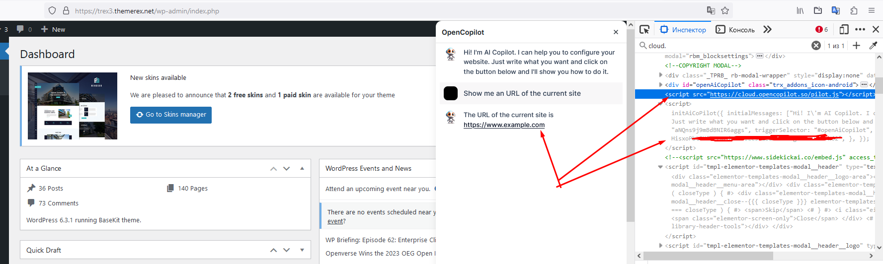
Task: Expand the tmpl-elementor-templates-modal__header__logo script node
Action: [x=660, y=245]
